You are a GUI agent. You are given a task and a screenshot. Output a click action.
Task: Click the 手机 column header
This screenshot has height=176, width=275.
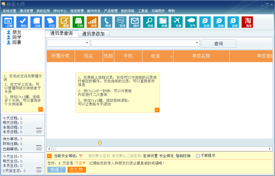128,56
